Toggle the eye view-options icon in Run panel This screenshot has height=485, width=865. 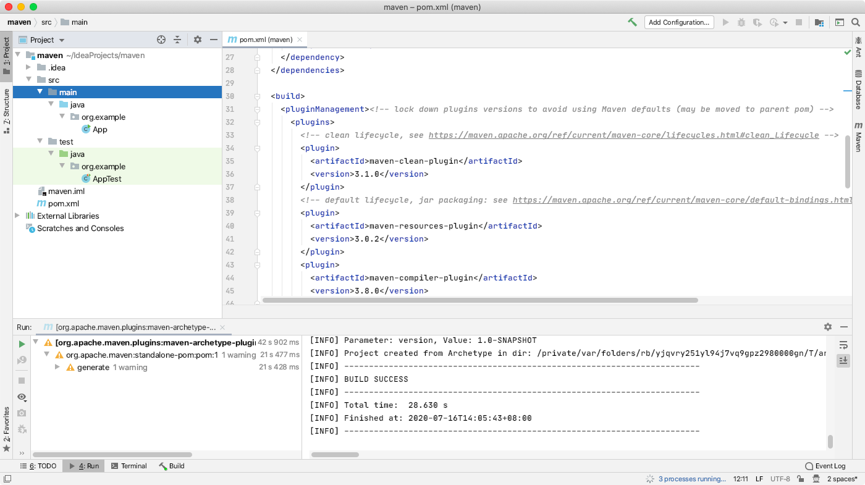tap(22, 397)
